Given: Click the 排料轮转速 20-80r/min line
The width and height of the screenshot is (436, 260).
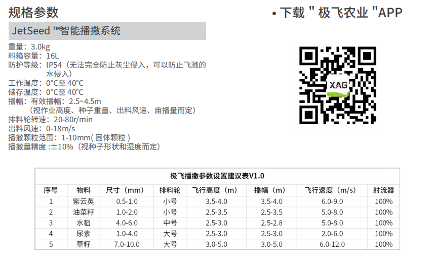Looking at the screenshot, I should [x=50, y=120].
